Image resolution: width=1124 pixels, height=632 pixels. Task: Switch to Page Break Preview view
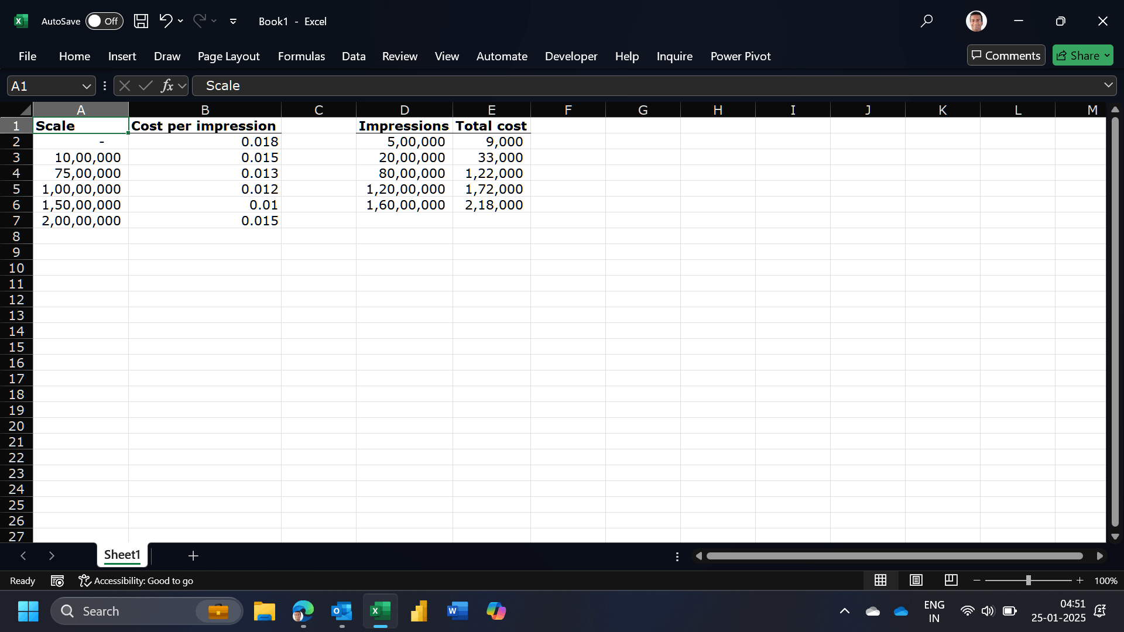coord(951,580)
